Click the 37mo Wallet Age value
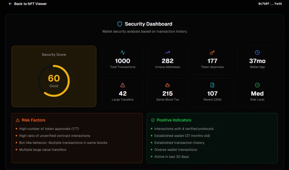 [257, 61]
